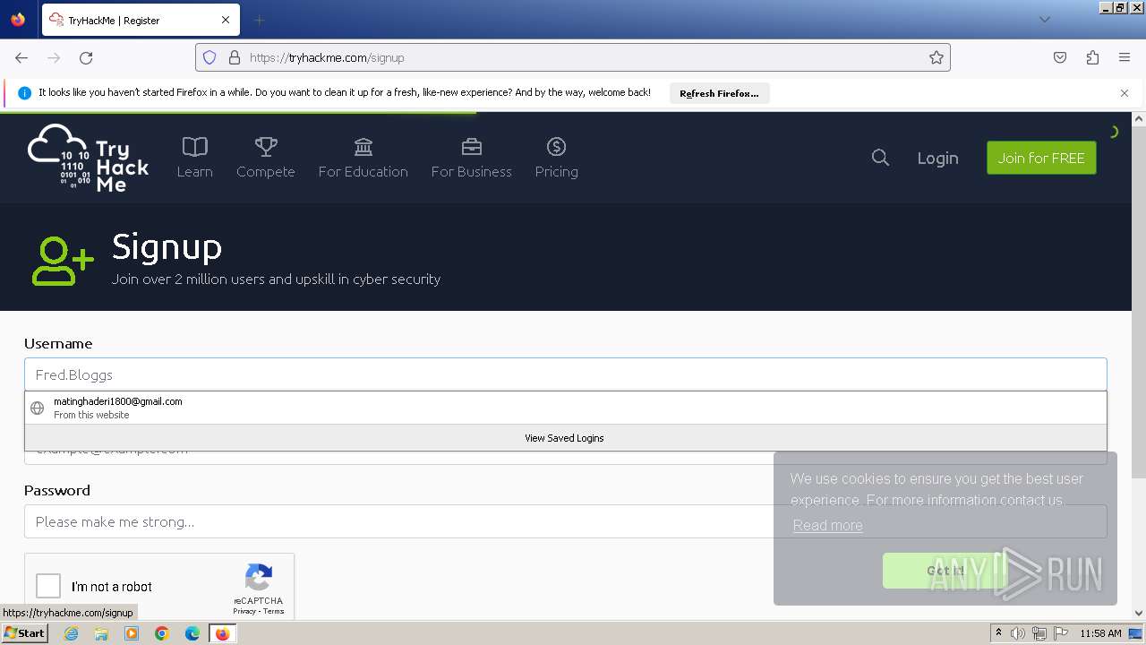
Task: Click the Firefox taskbar button
Action: pyautogui.click(x=222, y=633)
